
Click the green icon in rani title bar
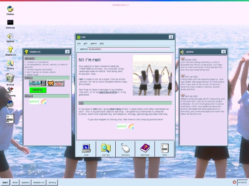click(x=79, y=37)
